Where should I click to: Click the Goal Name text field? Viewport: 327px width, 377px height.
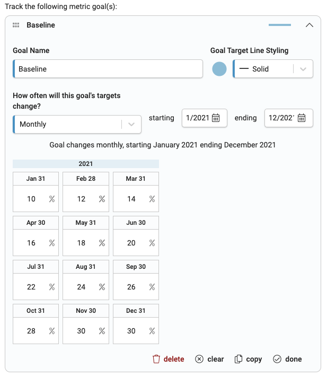[x=108, y=69]
